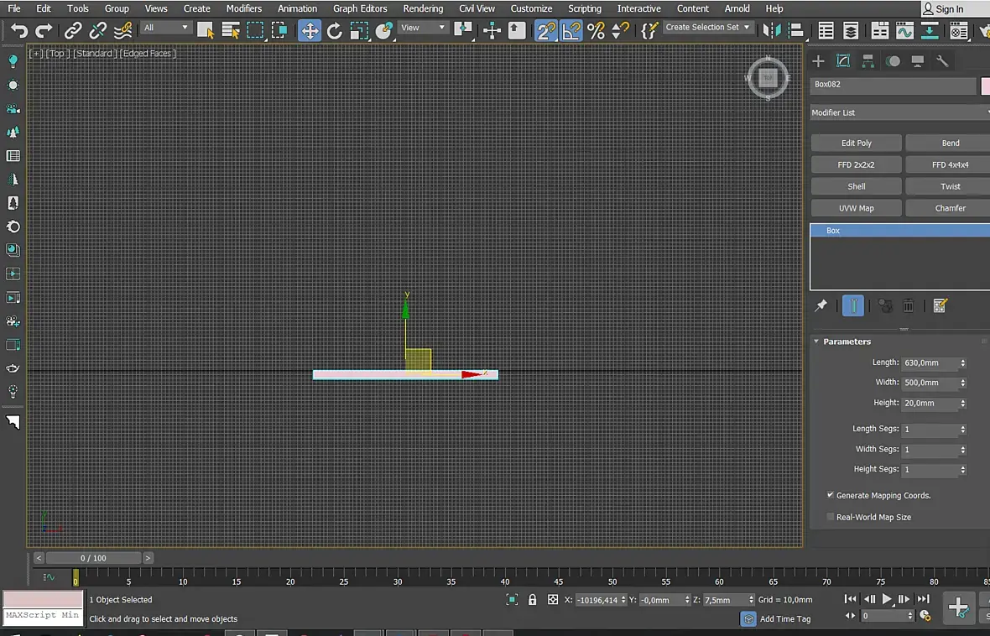Open the Modifier List dropdown
Viewport: 990px width, 636px height.
[899, 112]
